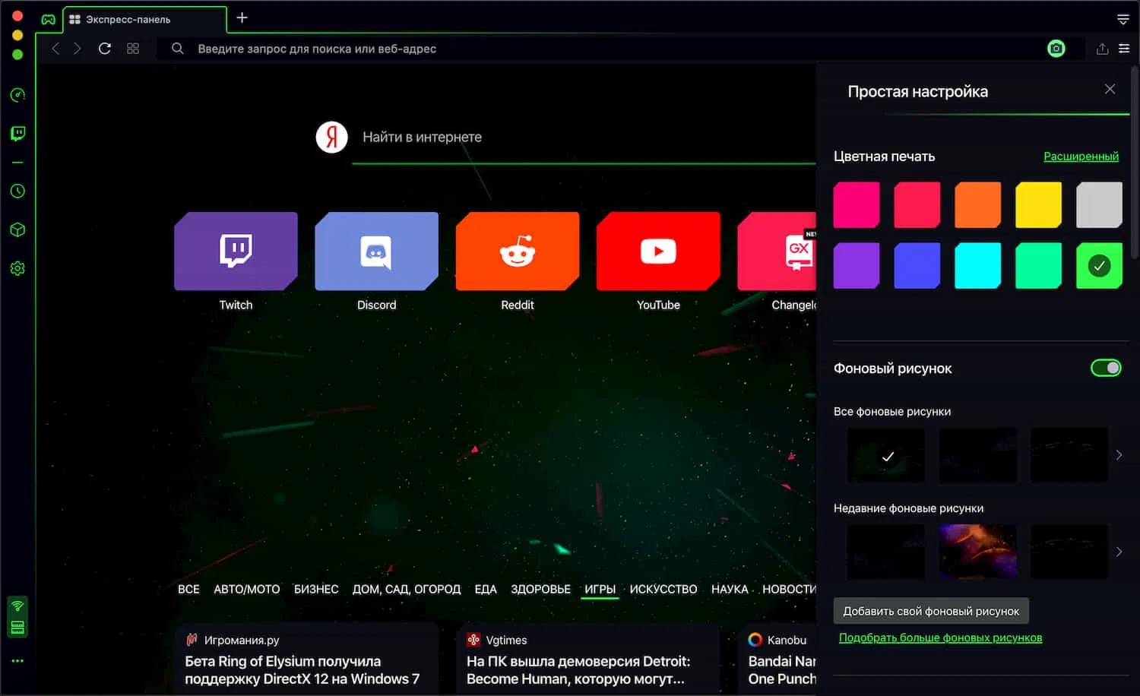Go back with the back arrow
The width and height of the screenshot is (1140, 696).
pos(55,49)
